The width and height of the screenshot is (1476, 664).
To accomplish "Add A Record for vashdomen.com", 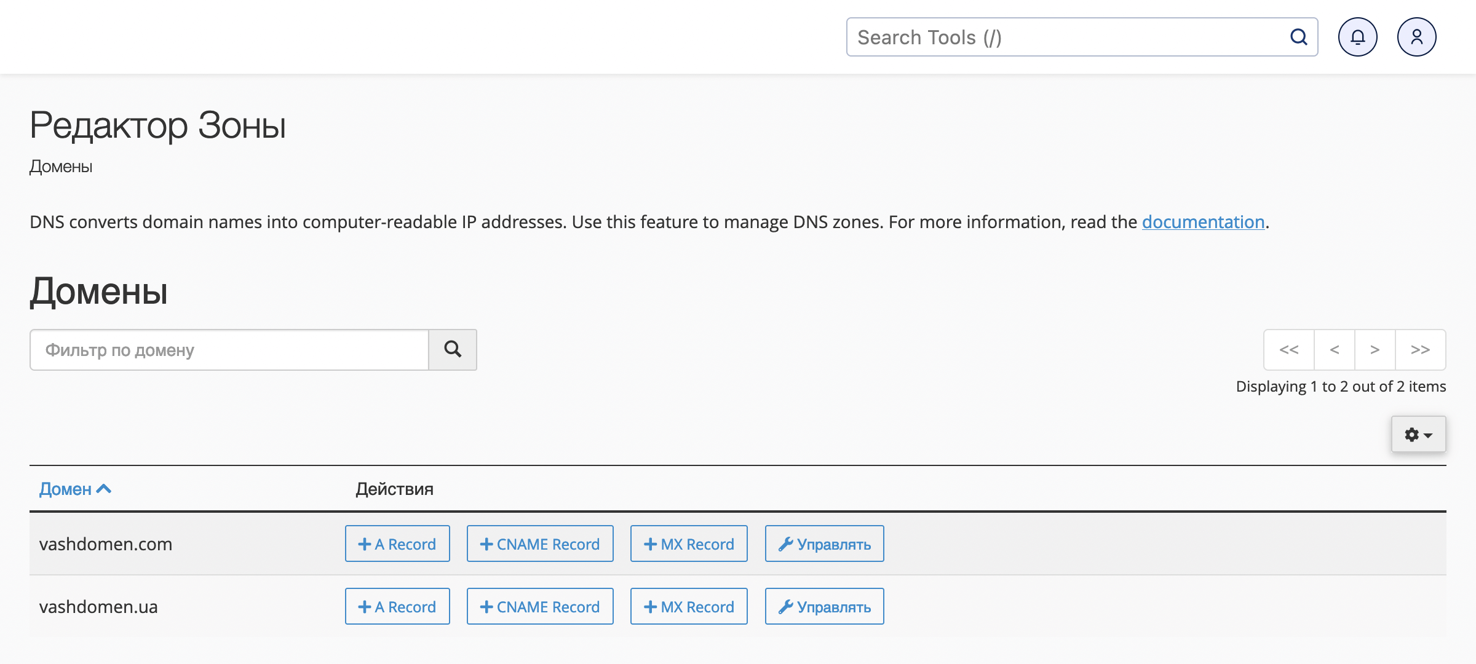I will [397, 543].
